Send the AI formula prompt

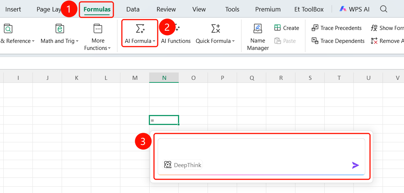tap(356, 165)
